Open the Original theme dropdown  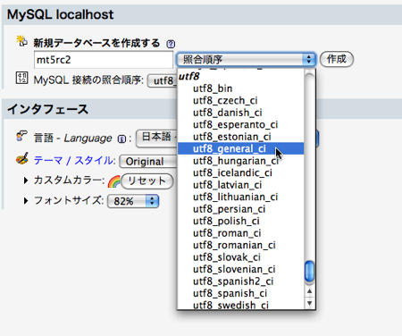148,162
